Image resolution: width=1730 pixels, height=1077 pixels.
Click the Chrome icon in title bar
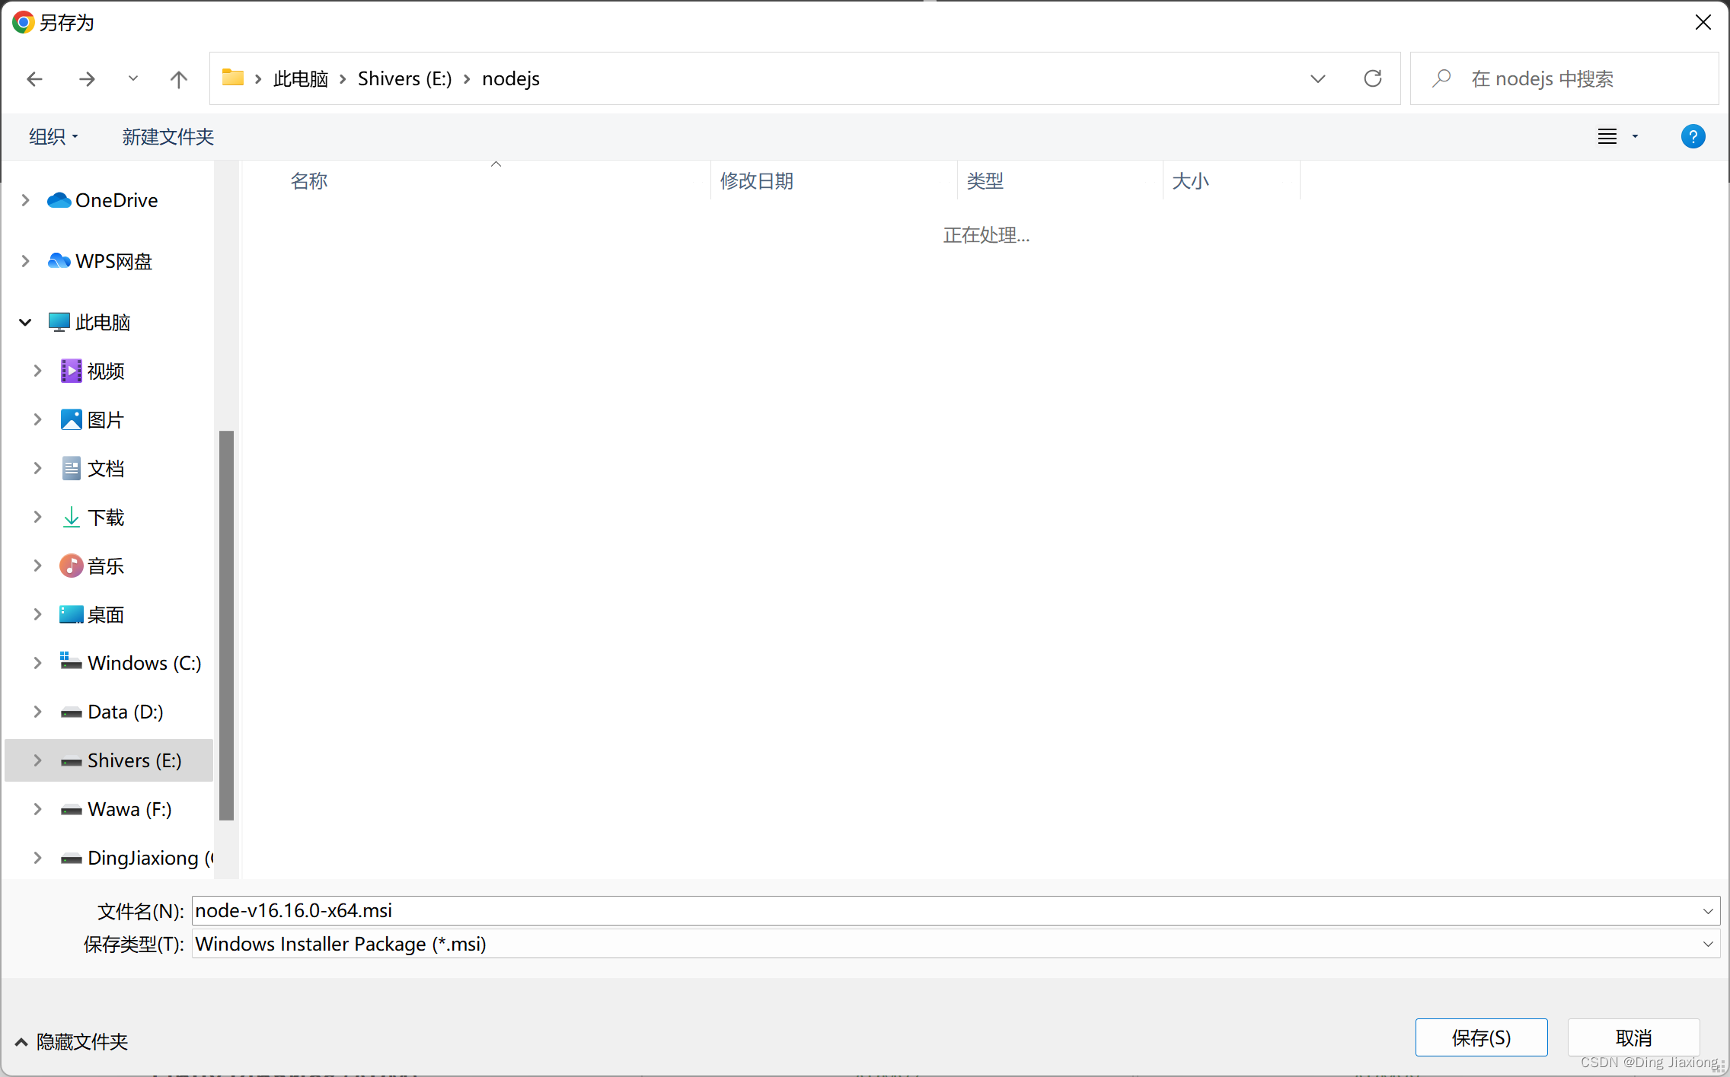coord(23,22)
